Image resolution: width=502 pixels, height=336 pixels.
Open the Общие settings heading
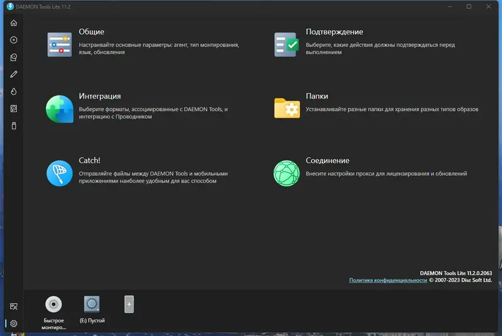pos(92,31)
